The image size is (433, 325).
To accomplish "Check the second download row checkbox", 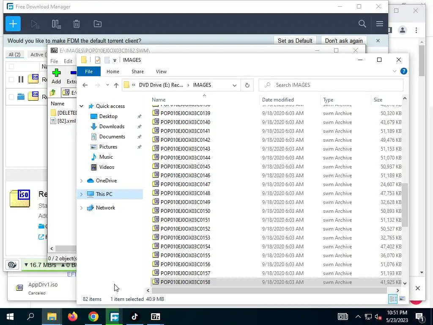I will point(11,97).
